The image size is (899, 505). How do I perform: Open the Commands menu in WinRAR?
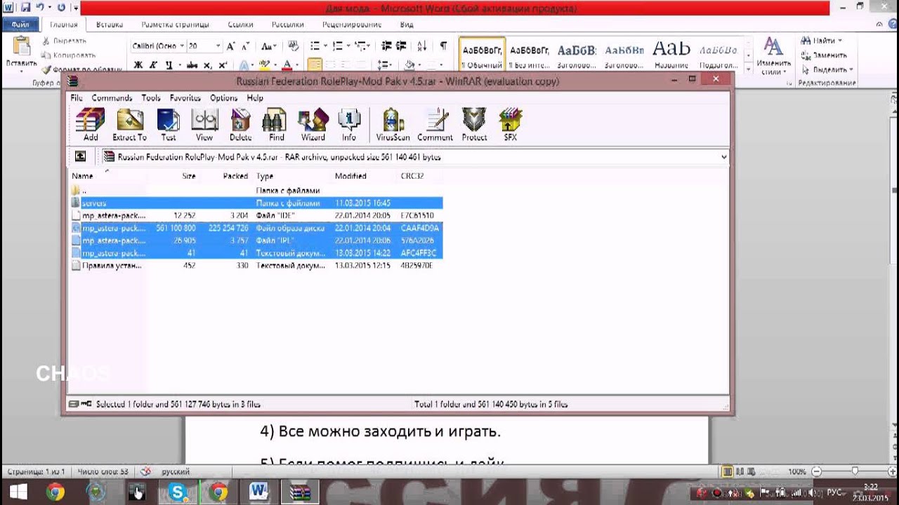tap(112, 98)
